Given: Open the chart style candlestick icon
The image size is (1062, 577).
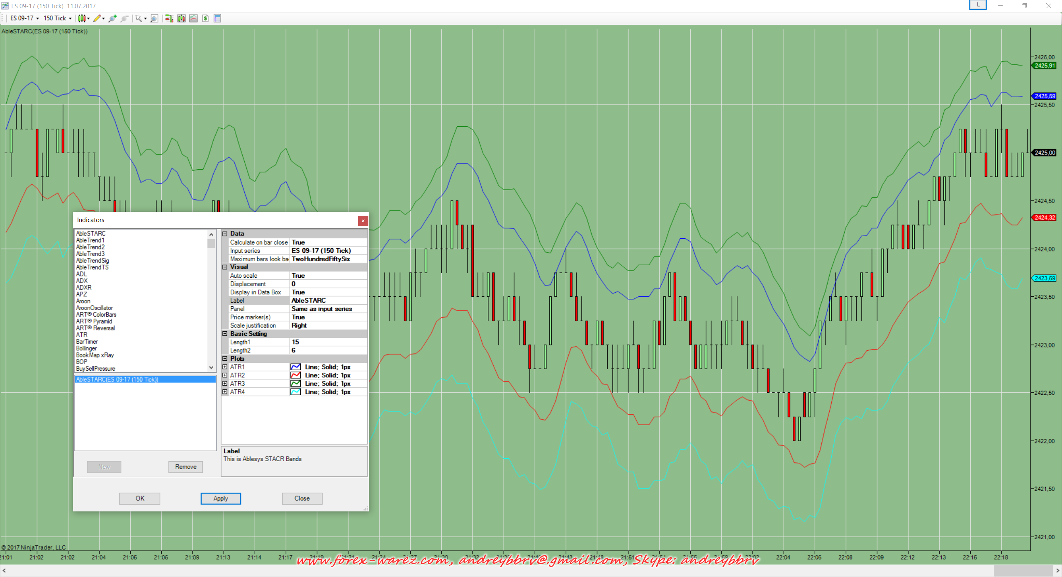Looking at the screenshot, I should [x=82, y=18].
